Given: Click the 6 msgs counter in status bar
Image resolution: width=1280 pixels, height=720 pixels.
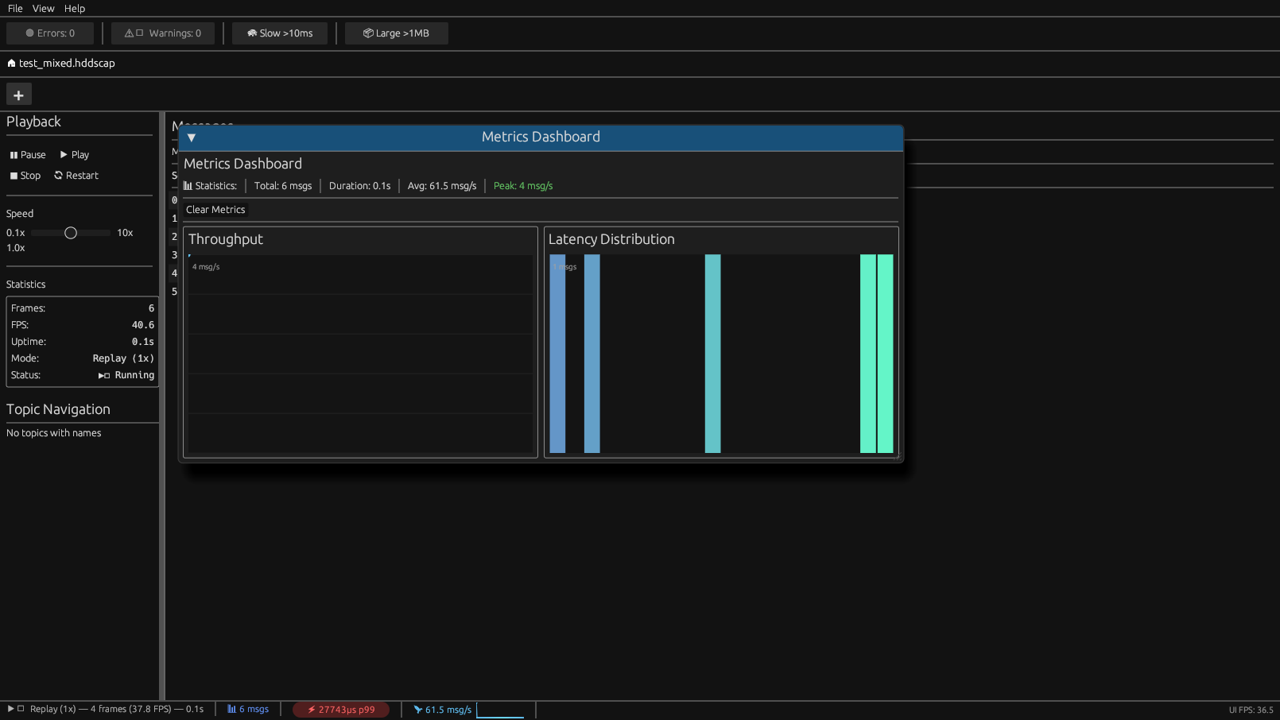Looking at the screenshot, I should click(x=248, y=709).
